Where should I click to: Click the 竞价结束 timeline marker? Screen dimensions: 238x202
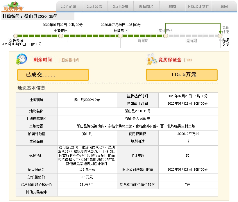(220, 36)
